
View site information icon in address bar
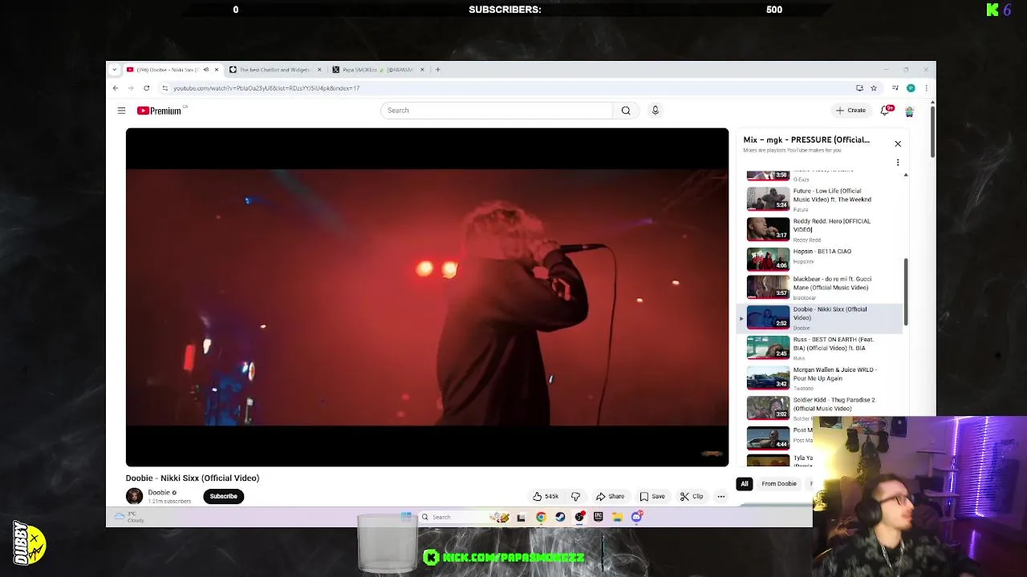(x=164, y=88)
